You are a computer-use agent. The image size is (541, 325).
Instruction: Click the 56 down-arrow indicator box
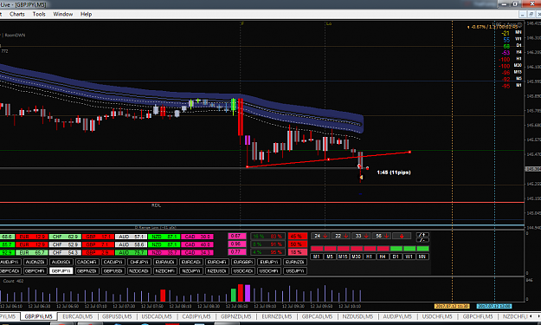pos(382,236)
